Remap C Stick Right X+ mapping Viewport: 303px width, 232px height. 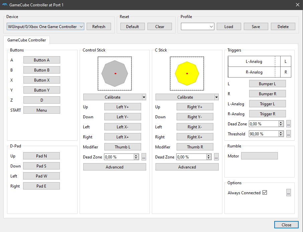(195, 137)
